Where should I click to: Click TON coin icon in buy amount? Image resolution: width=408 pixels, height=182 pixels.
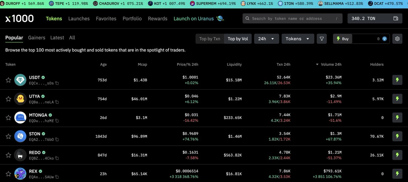coord(385,39)
